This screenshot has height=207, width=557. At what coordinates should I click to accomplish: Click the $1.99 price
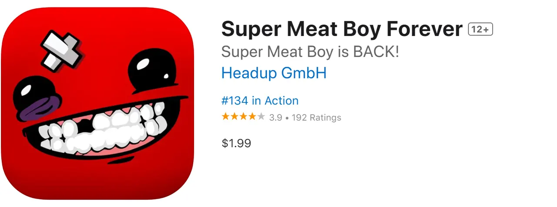point(236,143)
